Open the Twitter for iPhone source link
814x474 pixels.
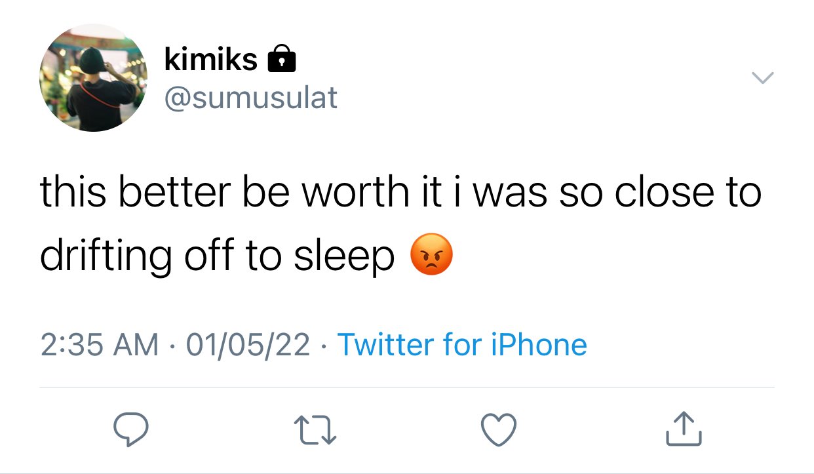coord(461,344)
